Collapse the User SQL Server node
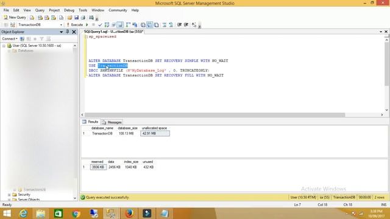Image resolution: width=390 pixels, height=219 pixels. pos(4,46)
